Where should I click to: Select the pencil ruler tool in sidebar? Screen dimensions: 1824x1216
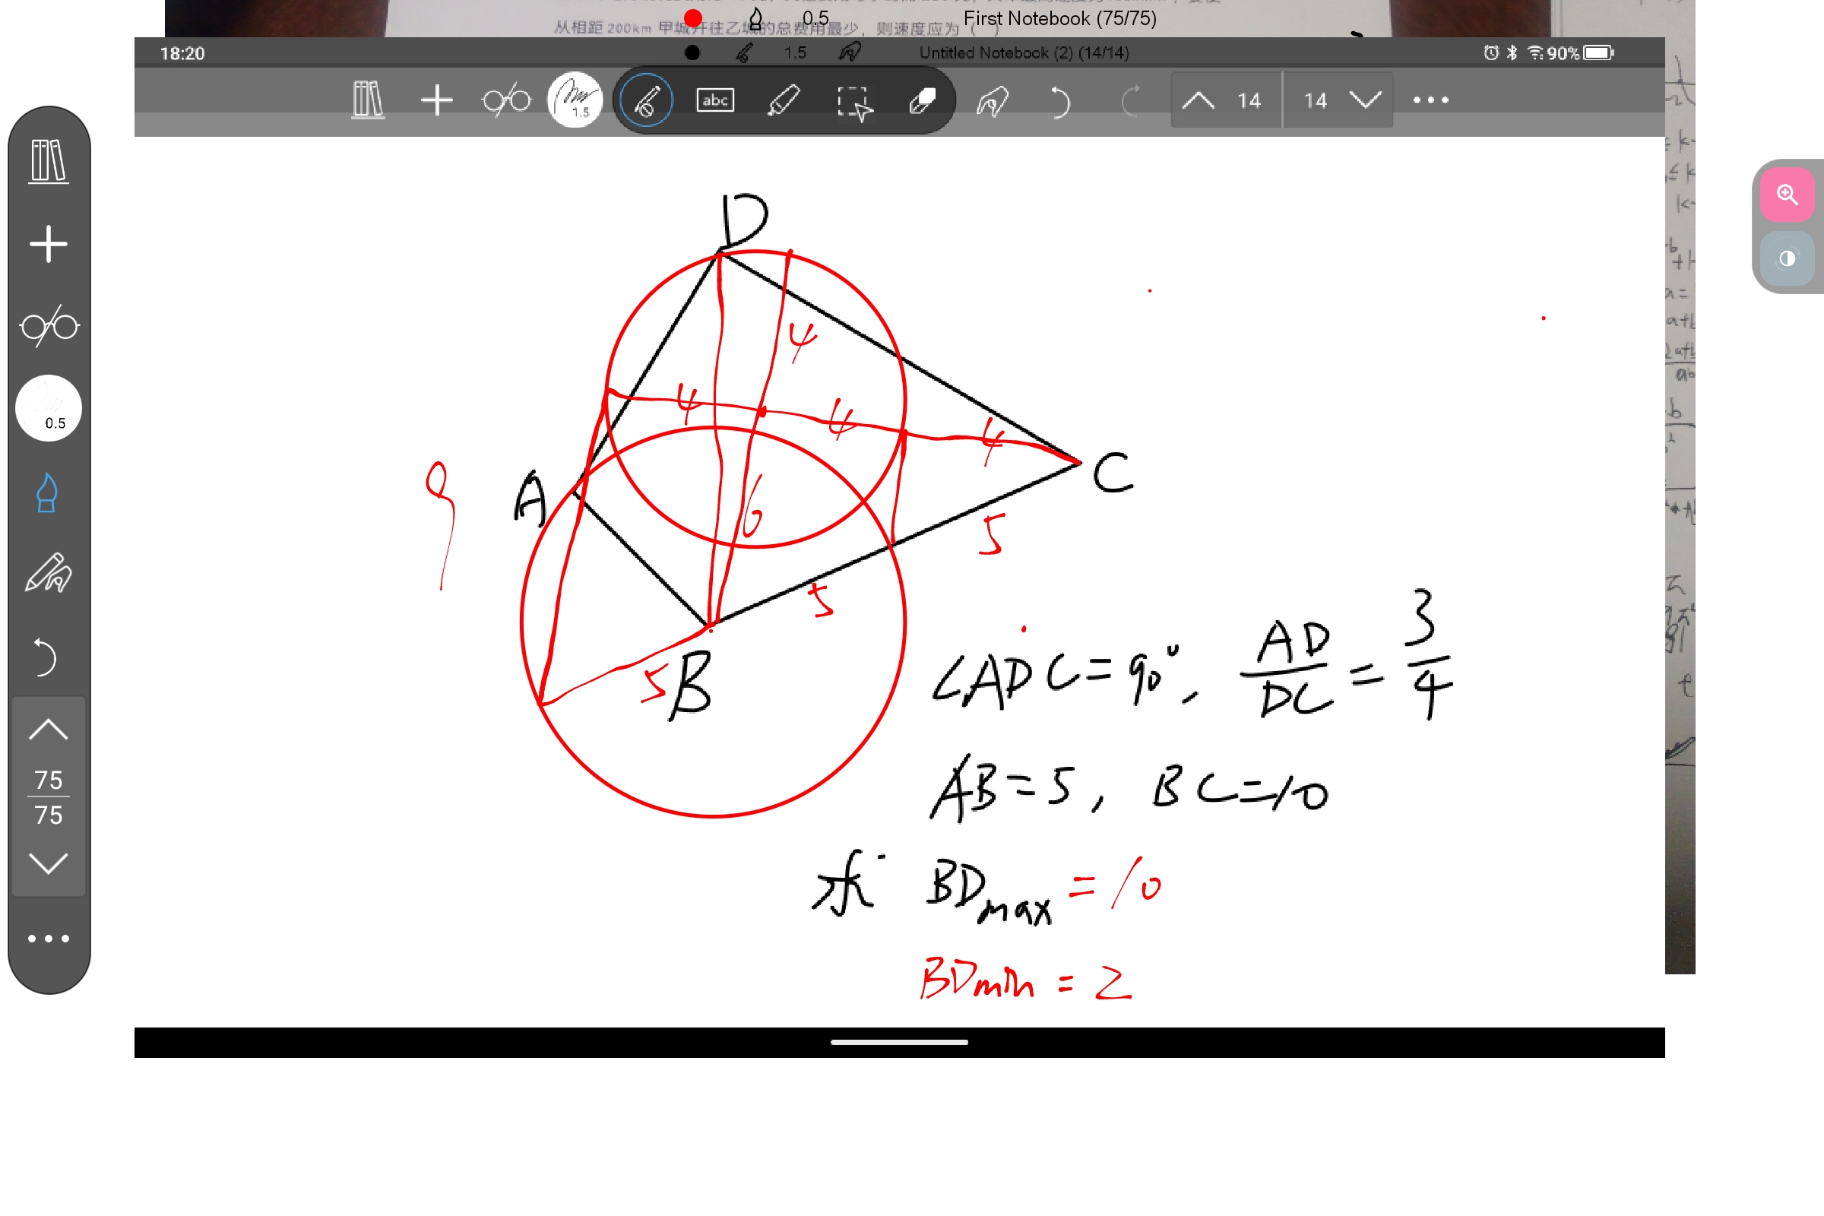coord(48,574)
